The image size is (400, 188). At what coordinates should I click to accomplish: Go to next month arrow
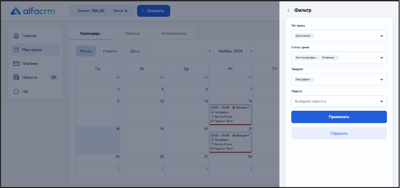tap(251, 51)
